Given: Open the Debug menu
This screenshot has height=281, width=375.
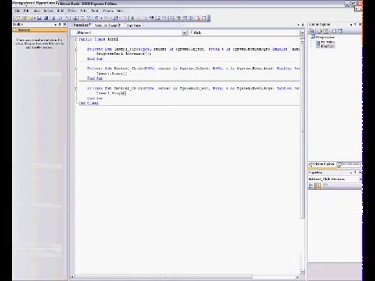Looking at the screenshot, I should [72, 11].
